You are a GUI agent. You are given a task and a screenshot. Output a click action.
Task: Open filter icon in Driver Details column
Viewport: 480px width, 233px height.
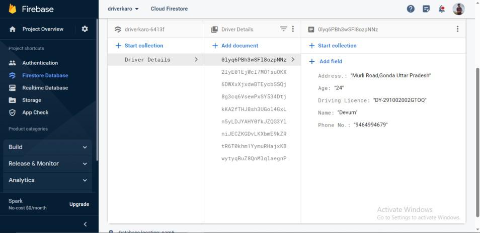tap(284, 29)
